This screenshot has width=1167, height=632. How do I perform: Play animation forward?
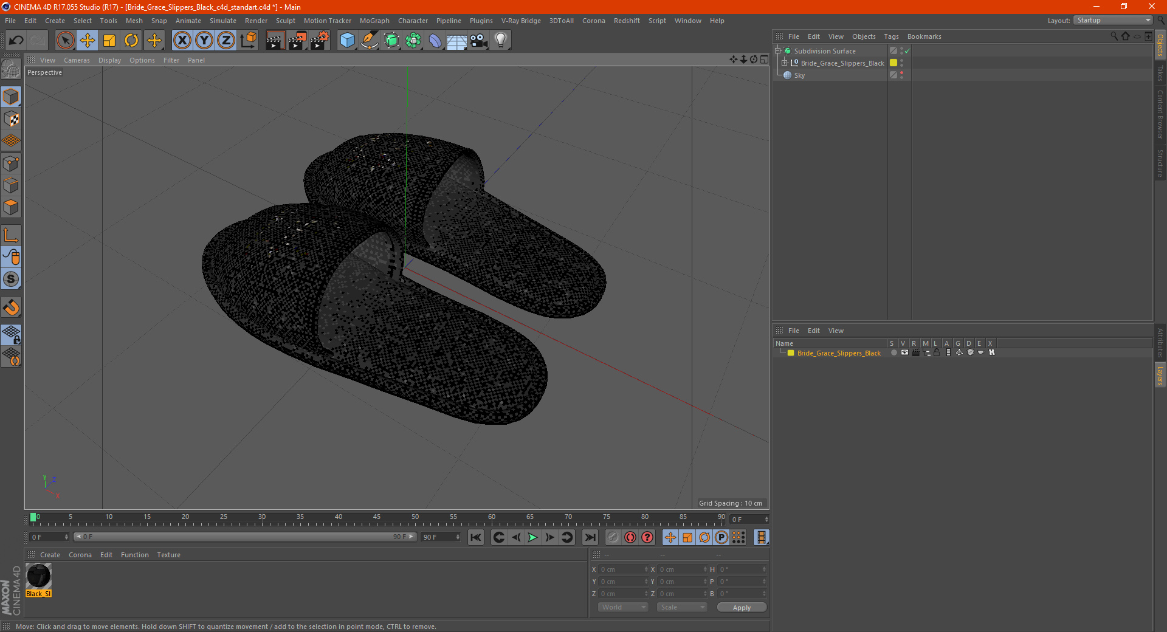point(532,537)
